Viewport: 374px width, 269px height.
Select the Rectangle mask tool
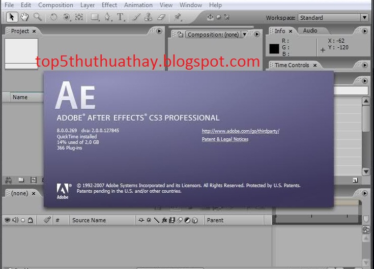coord(95,17)
